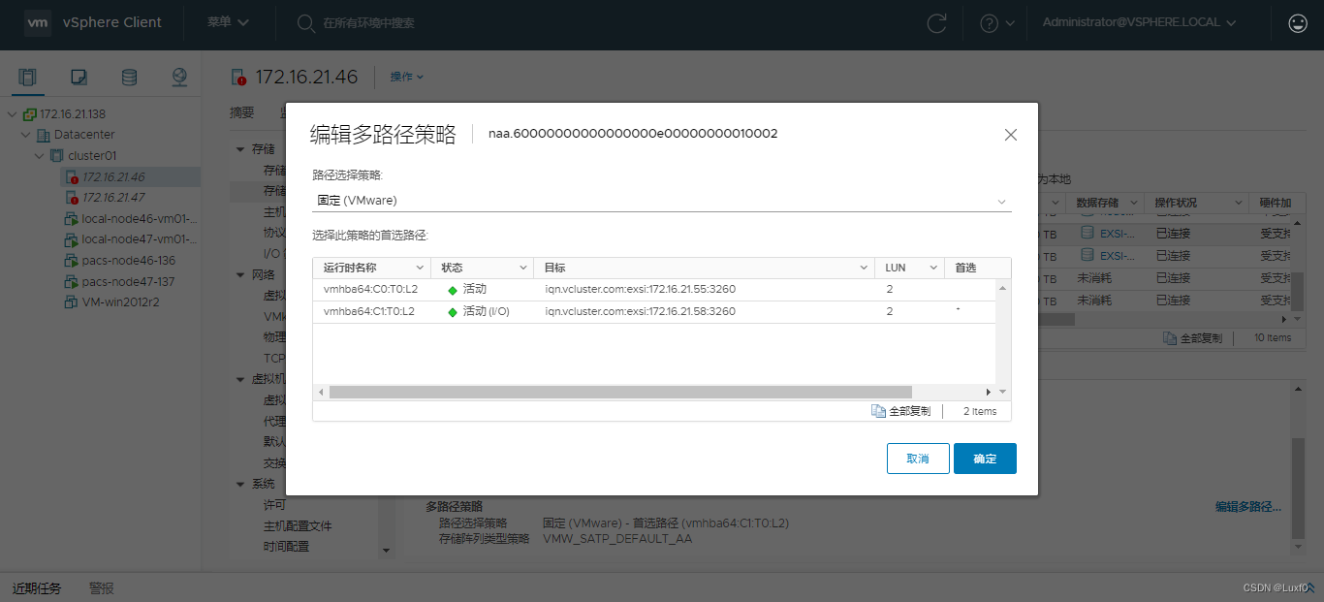Switch to 警报 bottom tab
The image size is (1324, 602).
coord(102,588)
